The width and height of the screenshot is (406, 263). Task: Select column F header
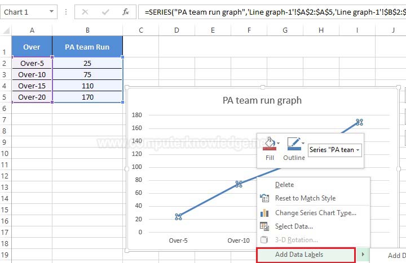pyautogui.click(x=249, y=30)
